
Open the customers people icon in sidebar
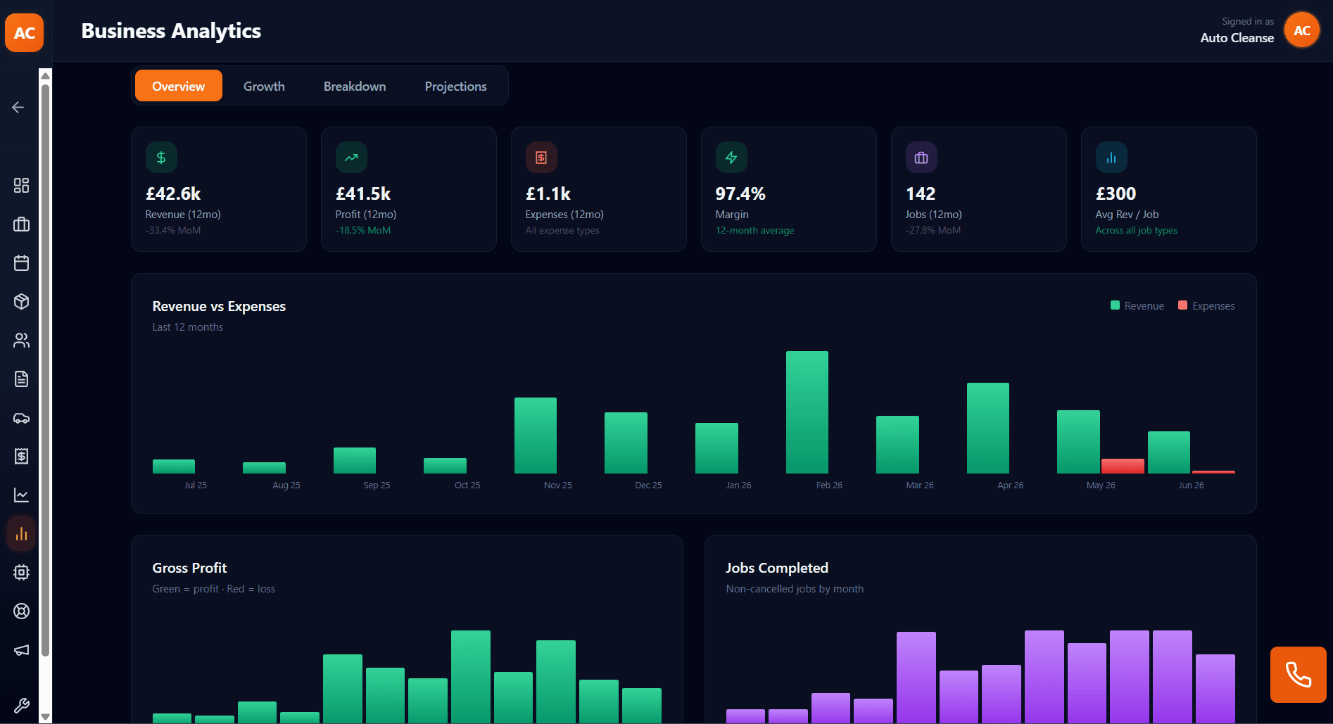click(21, 340)
